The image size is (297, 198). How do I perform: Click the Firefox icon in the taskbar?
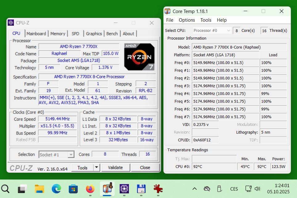coord(90,188)
